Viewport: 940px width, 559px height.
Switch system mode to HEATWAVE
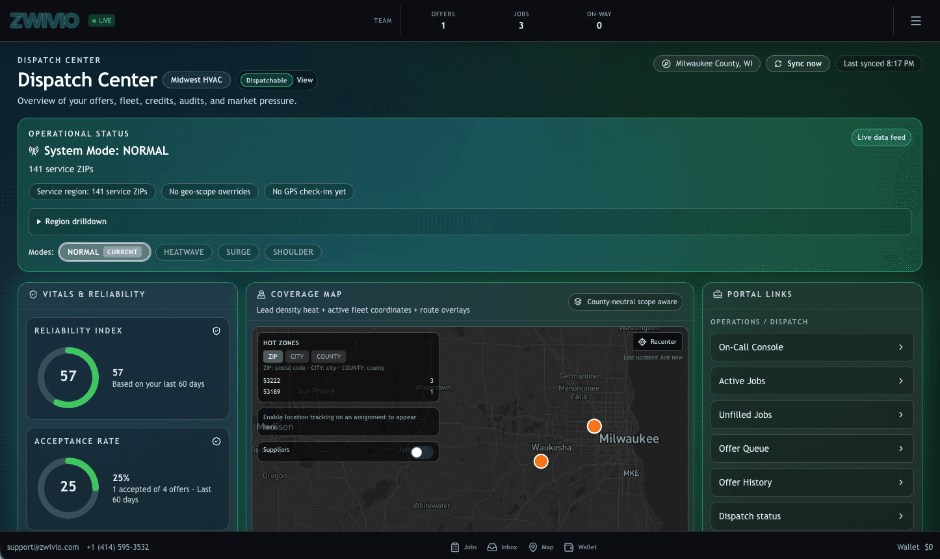coord(183,252)
